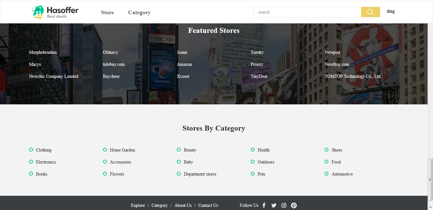The image size is (433, 210).
Task: Click the ding user name
Action: click(391, 11)
